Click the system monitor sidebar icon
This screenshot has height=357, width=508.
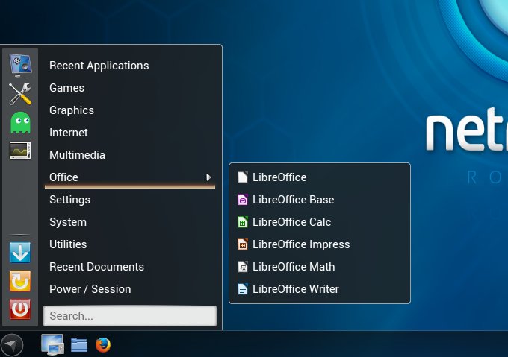(20, 151)
